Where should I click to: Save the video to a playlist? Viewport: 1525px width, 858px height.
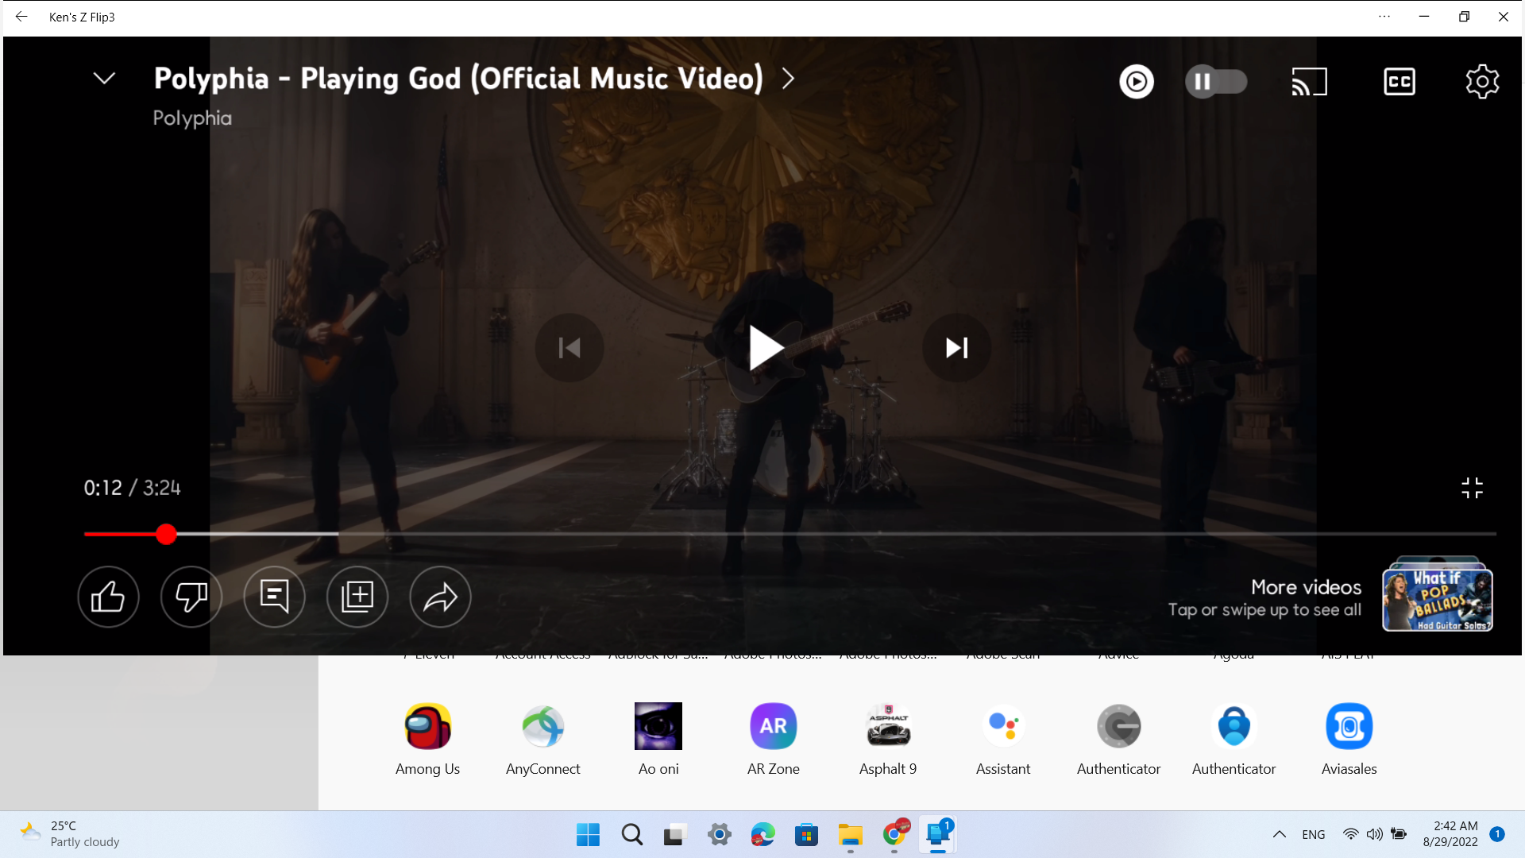(357, 597)
